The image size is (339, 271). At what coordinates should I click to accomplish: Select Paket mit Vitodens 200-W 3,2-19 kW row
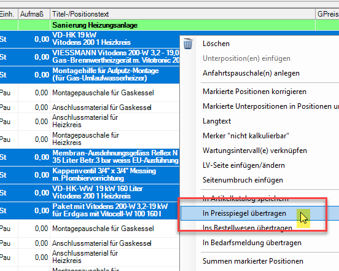90,210
